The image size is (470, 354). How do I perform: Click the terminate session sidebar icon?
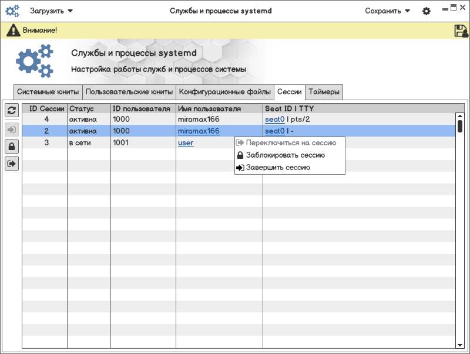[x=12, y=164]
